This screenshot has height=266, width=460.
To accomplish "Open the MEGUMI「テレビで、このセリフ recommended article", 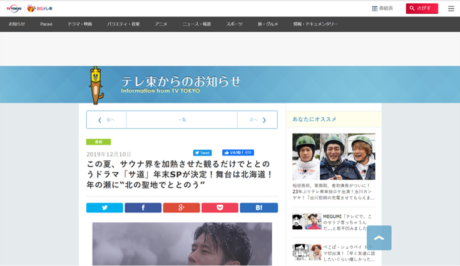I will point(347,222).
